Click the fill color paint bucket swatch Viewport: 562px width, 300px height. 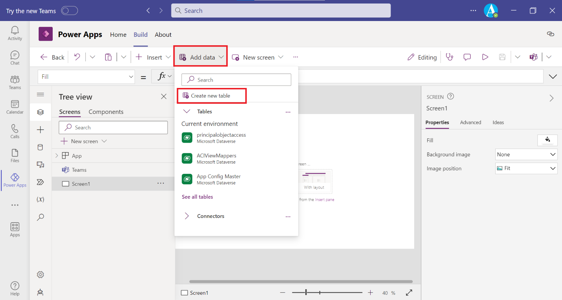pyautogui.click(x=547, y=140)
